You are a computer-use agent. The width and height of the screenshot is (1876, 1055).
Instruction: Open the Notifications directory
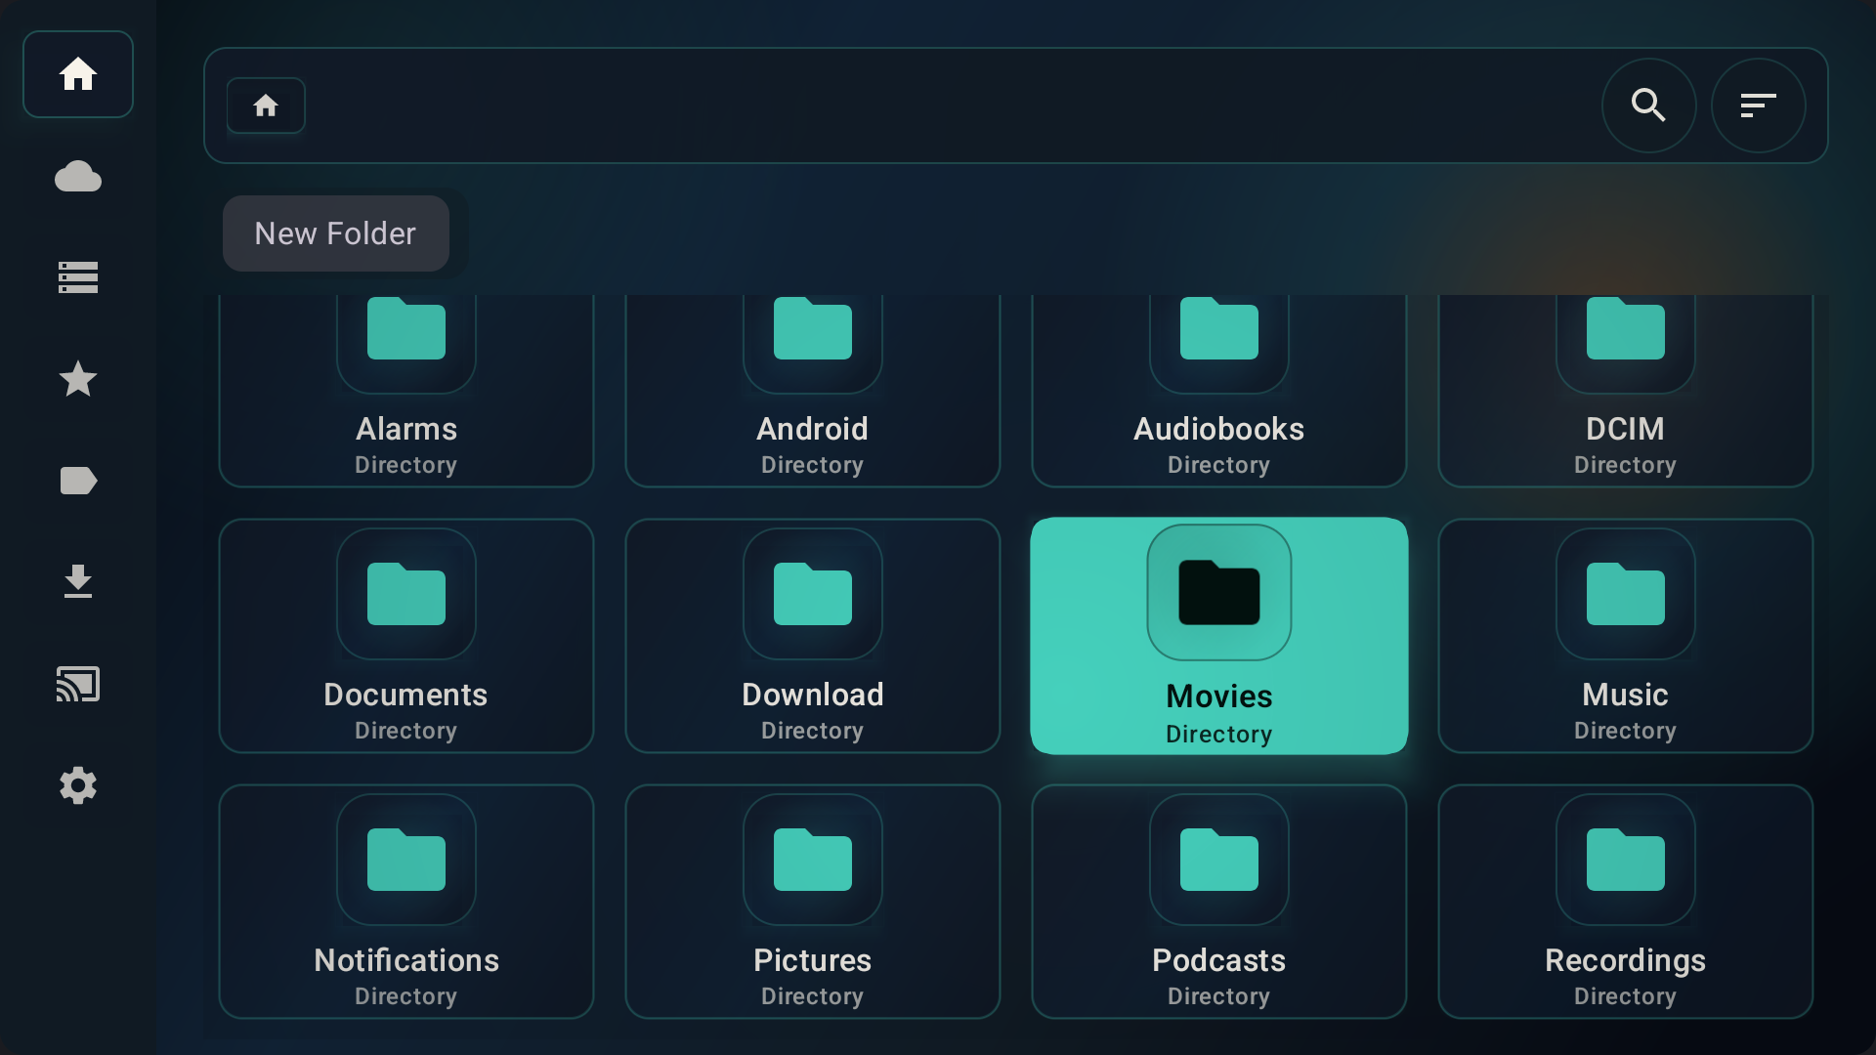406,902
